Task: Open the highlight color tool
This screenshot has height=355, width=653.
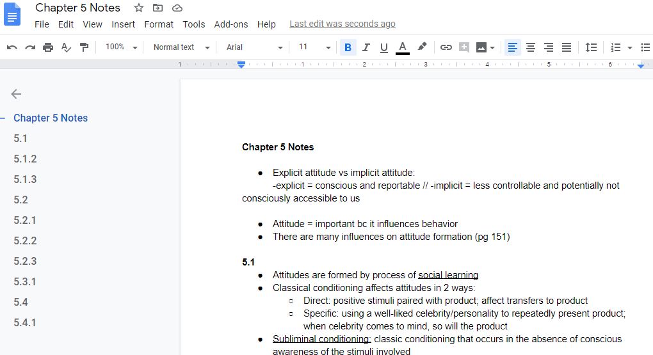Action: [x=422, y=47]
